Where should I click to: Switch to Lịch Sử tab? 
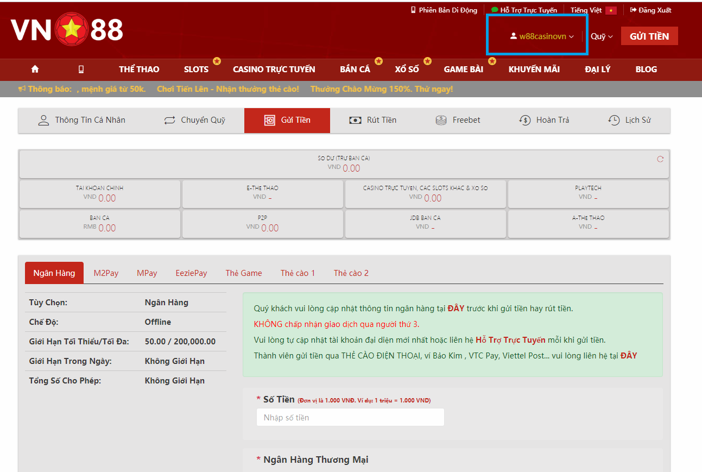(629, 120)
